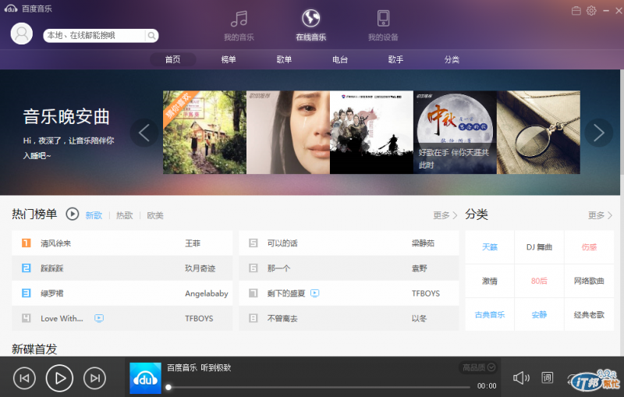Open My Music section
This screenshot has width=624, height=397.
tap(239, 26)
